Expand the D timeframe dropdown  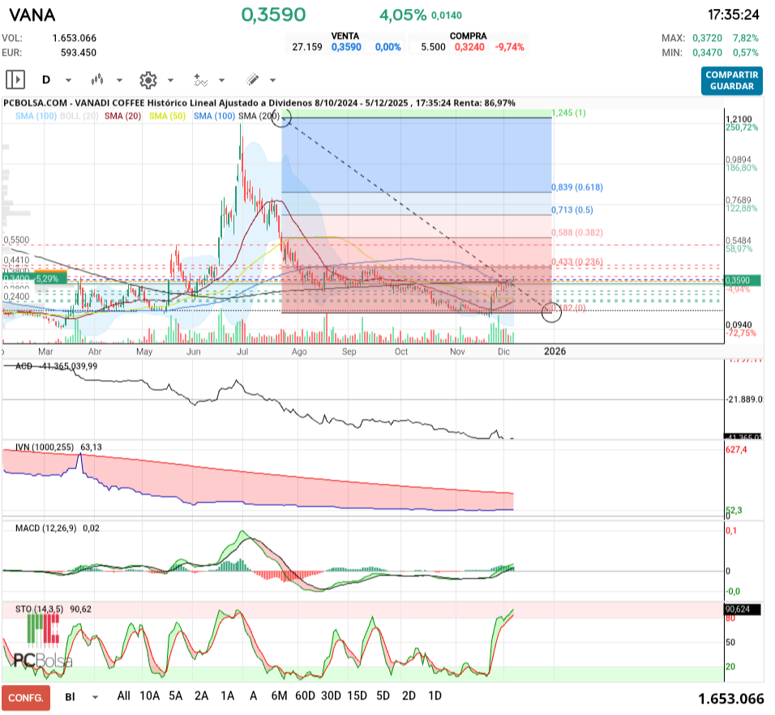tap(68, 80)
